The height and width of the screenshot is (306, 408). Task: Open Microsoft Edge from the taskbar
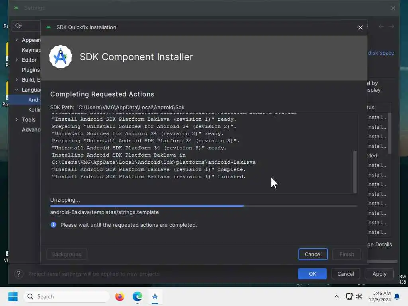click(137, 296)
